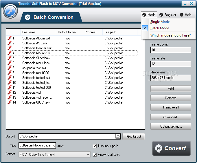
Task: Open the Format dropdown MOV - QuickTime
Action: [54, 154]
